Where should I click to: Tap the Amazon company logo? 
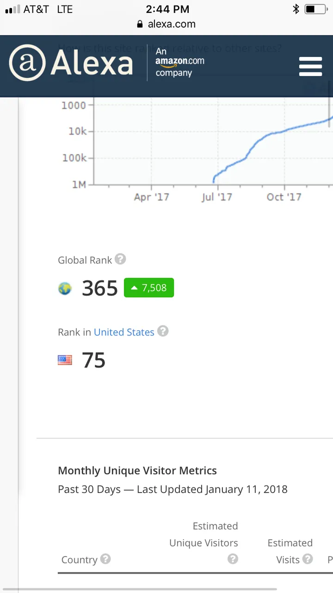click(180, 62)
